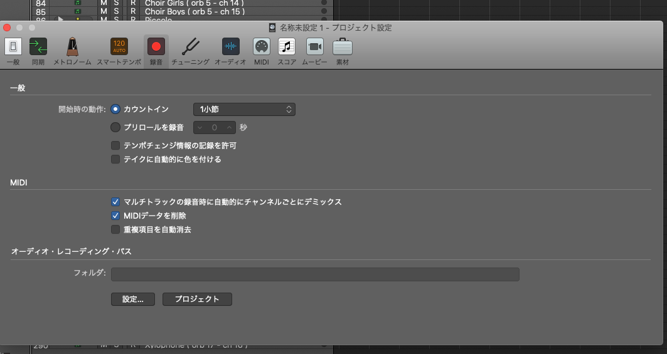Decrease the pre-roll seconds stepper

pos(200,127)
